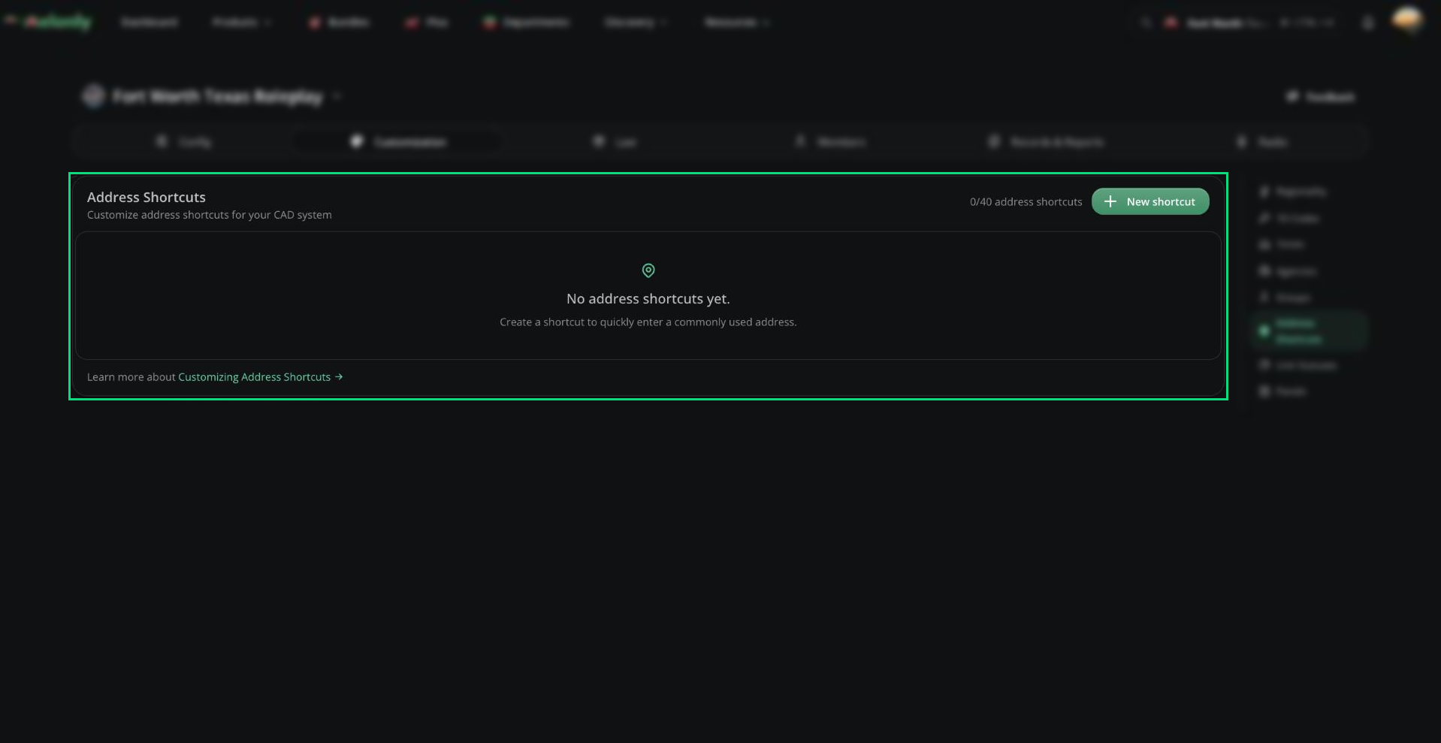
Task: Click the arrow after Customizing Address Shortcuts
Action: pyautogui.click(x=339, y=377)
